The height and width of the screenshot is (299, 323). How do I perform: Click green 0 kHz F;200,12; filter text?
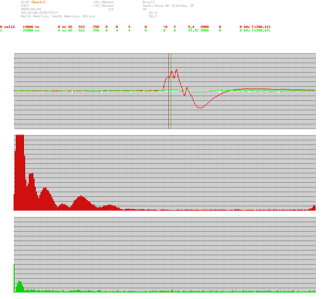tap(255, 30)
